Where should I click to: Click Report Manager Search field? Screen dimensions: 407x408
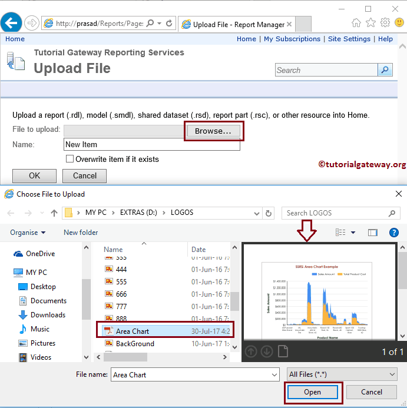pyautogui.click(x=326, y=69)
